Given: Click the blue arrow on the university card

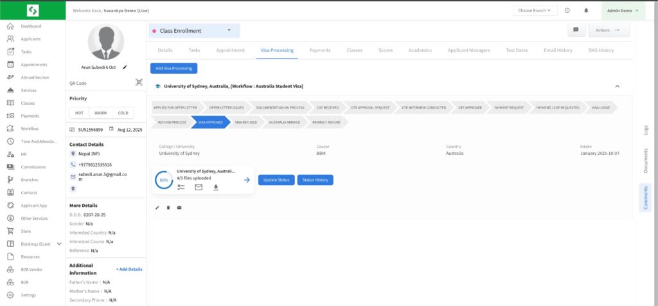Looking at the screenshot, I should (x=247, y=180).
